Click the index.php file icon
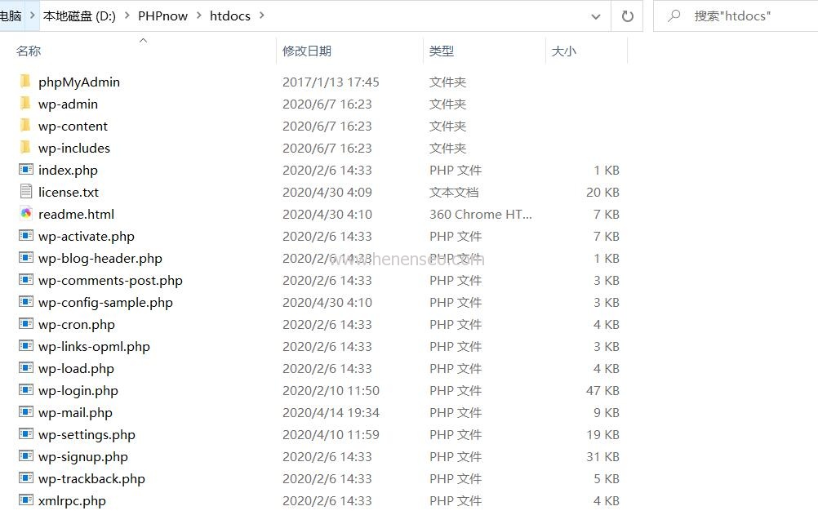Viewport: 818px width, 524px height. pyautogui.click(x=26, y=170)
